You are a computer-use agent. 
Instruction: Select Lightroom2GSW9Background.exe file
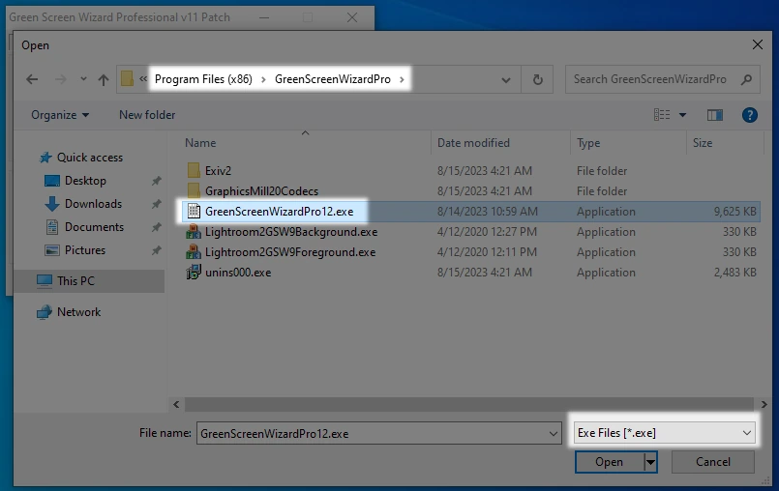(290, 232)
